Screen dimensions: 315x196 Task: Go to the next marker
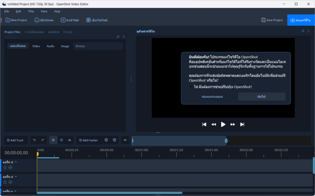[114, 140]
